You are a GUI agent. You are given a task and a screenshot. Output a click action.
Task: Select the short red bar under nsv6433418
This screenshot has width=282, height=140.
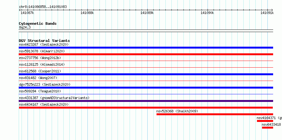tap(267, 128)
